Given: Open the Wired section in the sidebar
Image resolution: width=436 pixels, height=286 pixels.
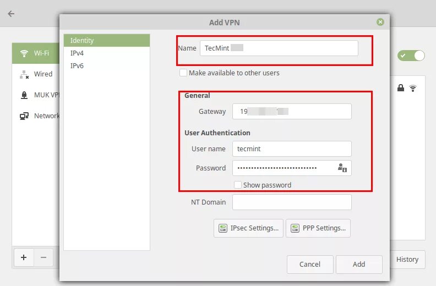Looking at the screenshot, I should (x=36, y=74).
